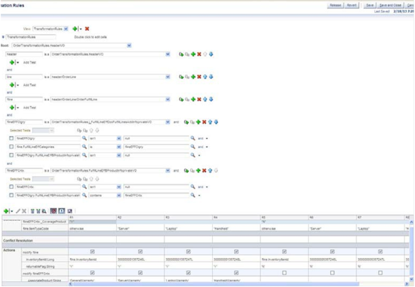The image size is (415, 287).
Task: Click the first pattern icon in fline row
Action: coord(181,99)
